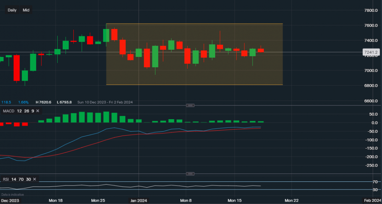Click the 7241.2 current price tag
This screenshot has height=204, width=382.
tap(371, 52)
